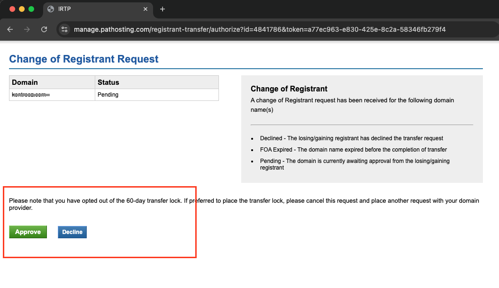
Task: Click the 60-day transfer lock notice text
Action: [244, 204]
